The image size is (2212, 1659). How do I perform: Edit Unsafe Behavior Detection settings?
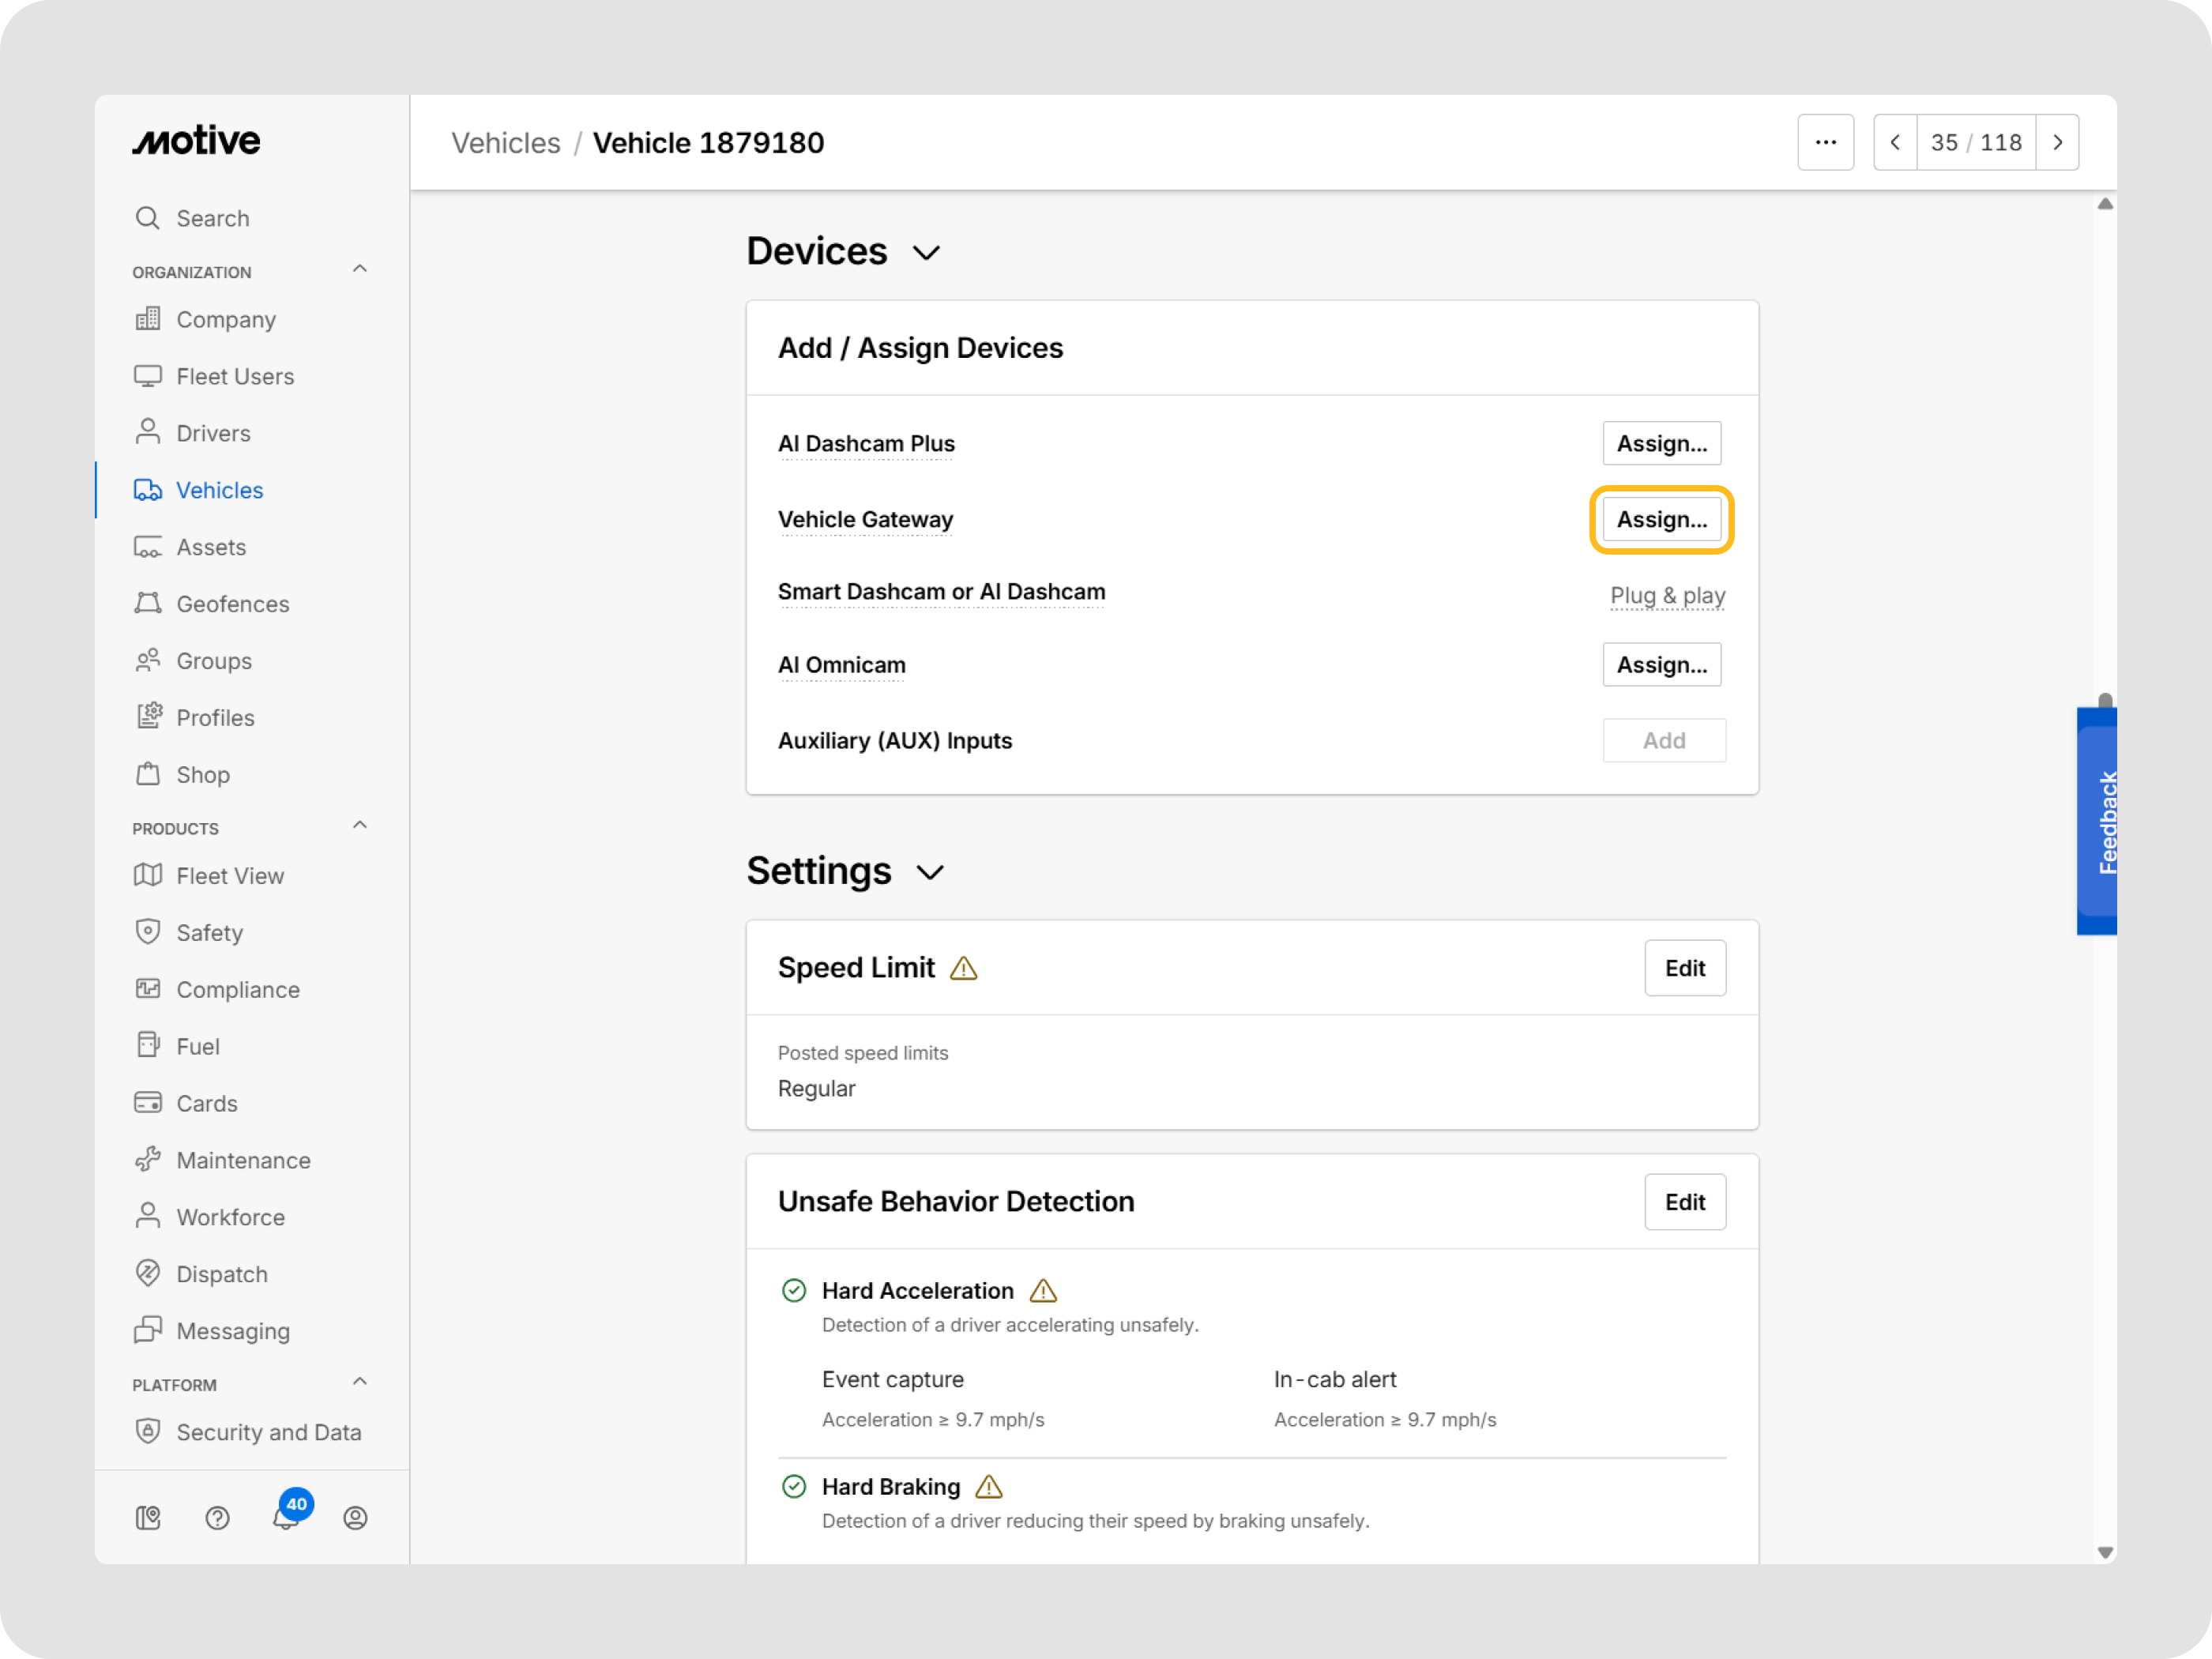pos(1684,1202)
